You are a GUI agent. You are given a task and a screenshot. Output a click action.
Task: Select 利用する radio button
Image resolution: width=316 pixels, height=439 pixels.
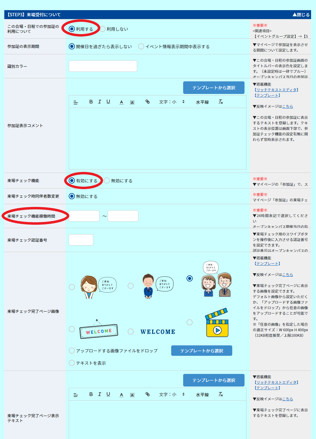72,29
